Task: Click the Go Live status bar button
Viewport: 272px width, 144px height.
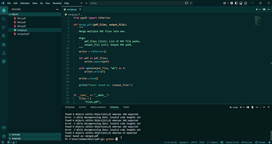Action: pyautogui.click(x=247, y=142)
